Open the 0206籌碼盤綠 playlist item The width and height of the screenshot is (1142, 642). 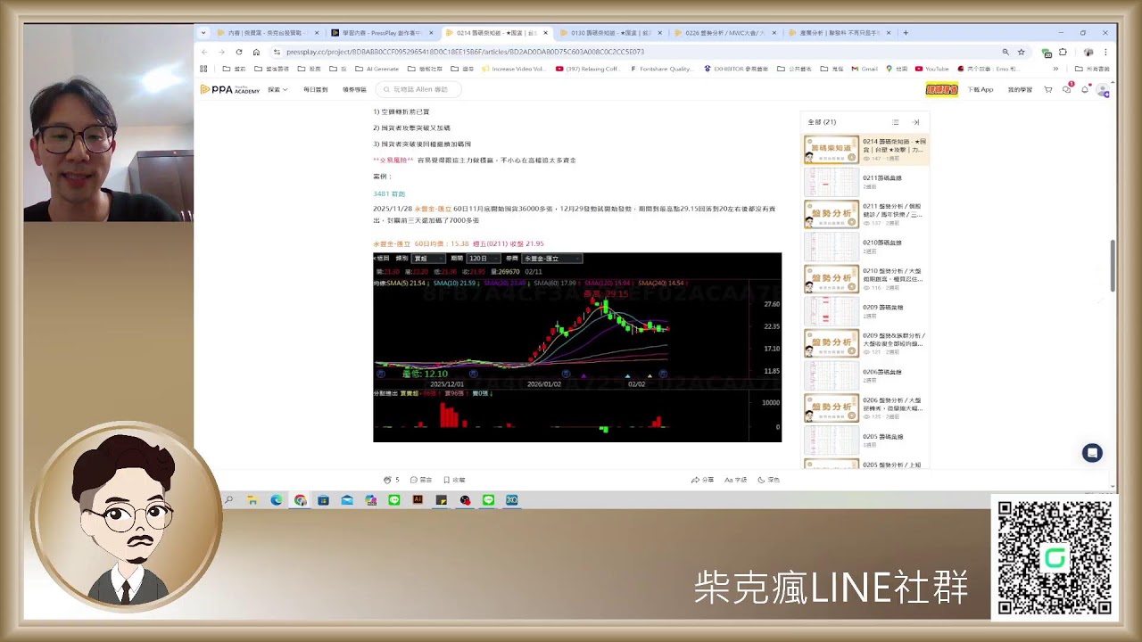pos(865,376)
